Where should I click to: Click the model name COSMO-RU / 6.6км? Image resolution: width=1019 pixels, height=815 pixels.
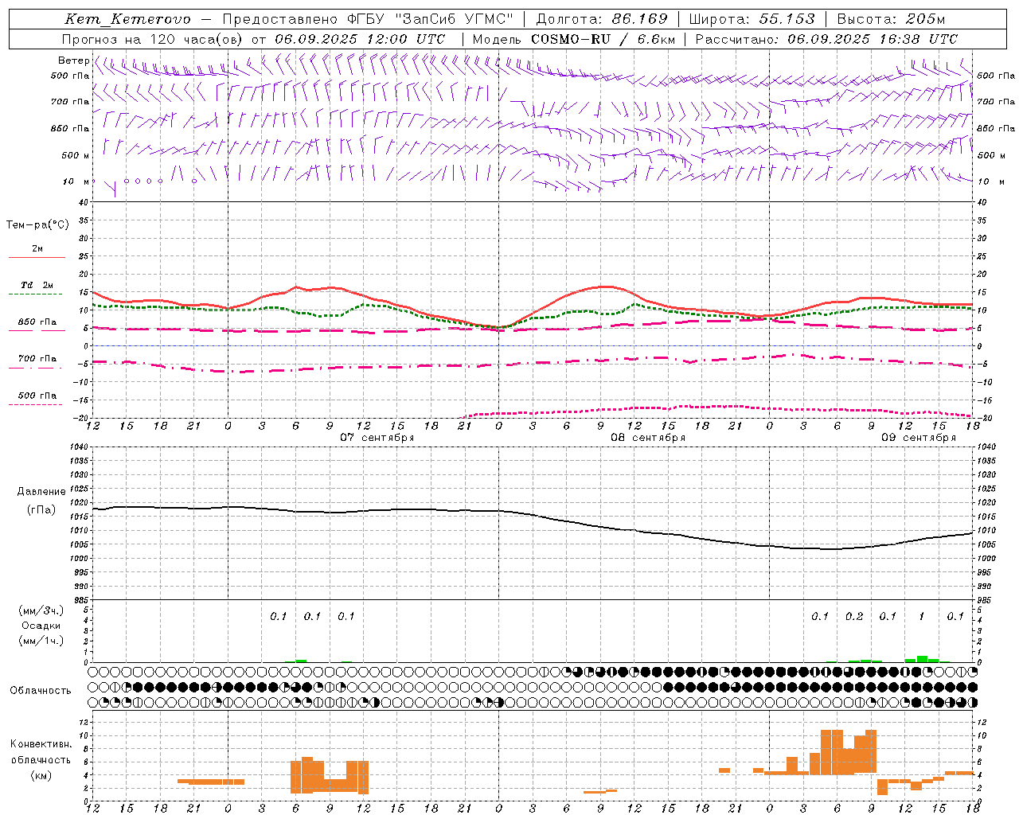click(x=603, y=39)
